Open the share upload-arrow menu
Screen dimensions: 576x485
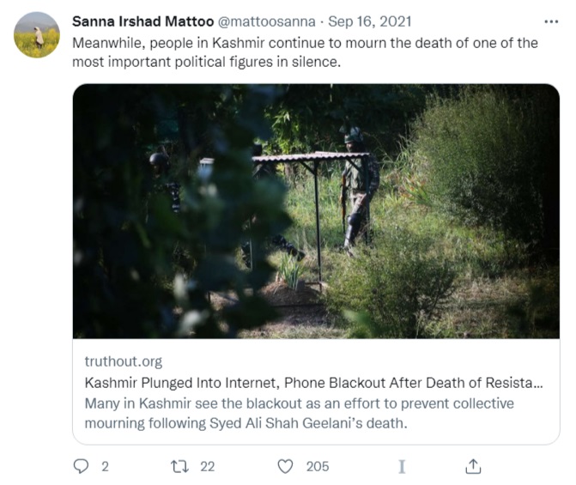click(x=473, y=466)
